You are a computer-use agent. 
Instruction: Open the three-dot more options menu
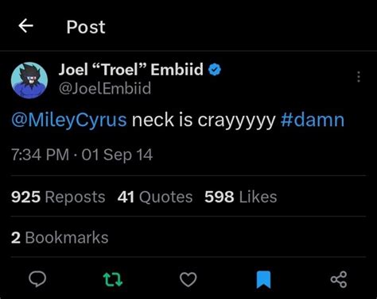tap(359, 77)
